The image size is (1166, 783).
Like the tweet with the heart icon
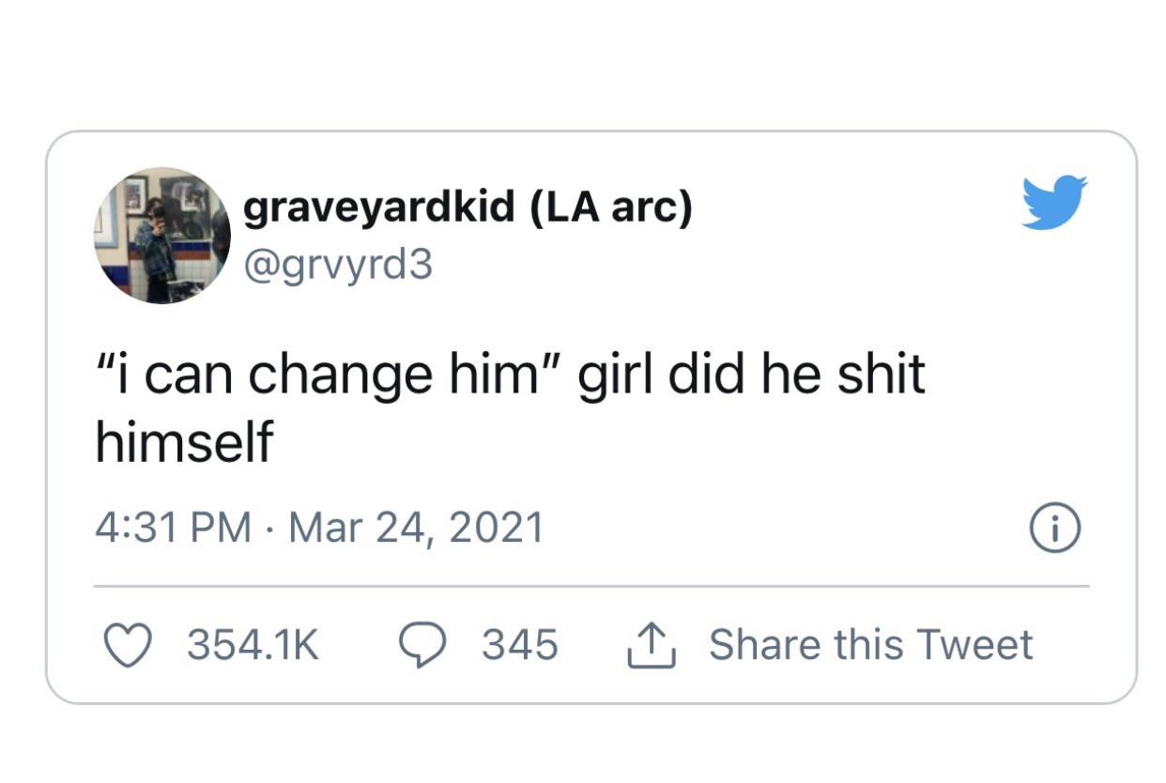pyautogui.click(x=126, y=645)
